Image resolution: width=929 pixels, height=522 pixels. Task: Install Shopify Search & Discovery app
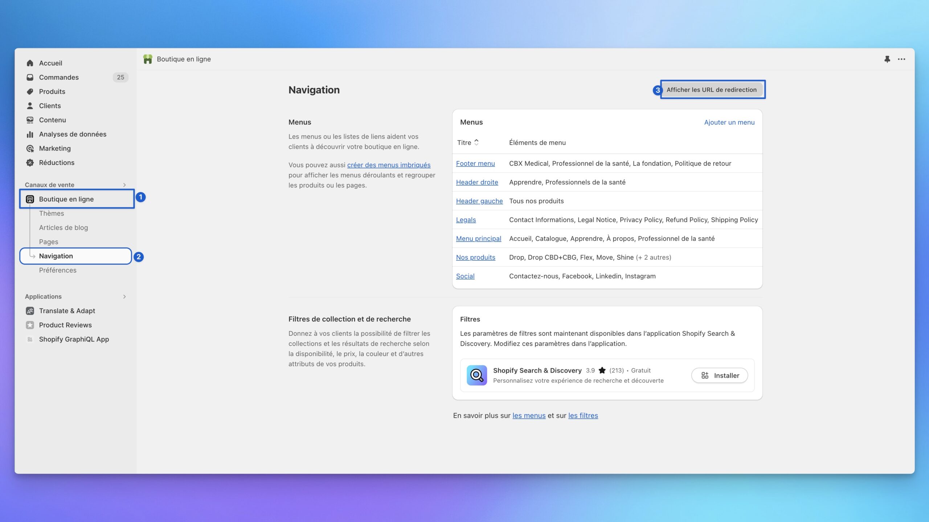(x=720, y=376)
